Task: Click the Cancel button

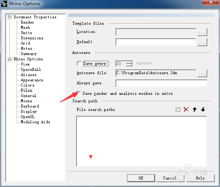Action: (170, 178)
